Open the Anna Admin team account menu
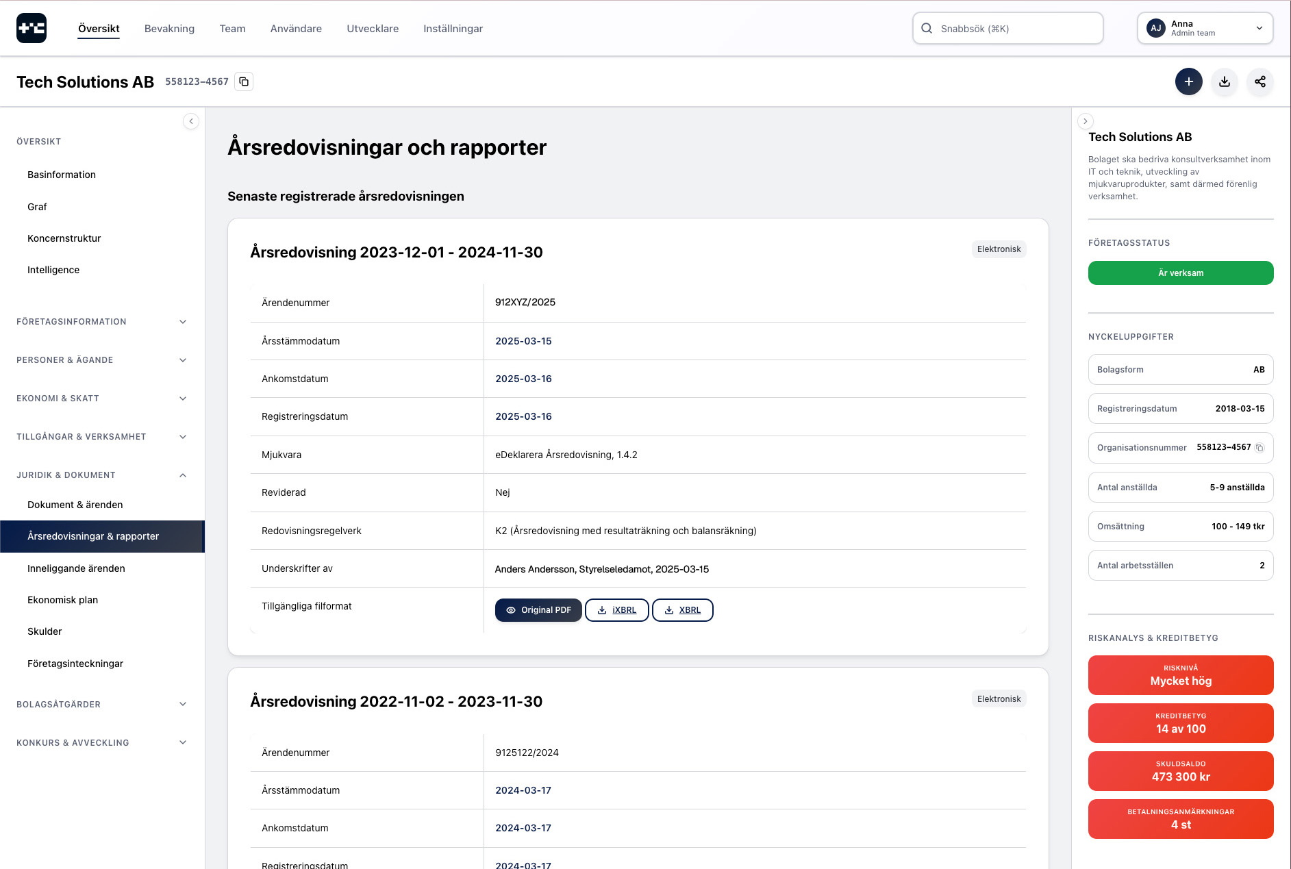The height and width of the screenshot is (869, 1291). (1205, 28)
